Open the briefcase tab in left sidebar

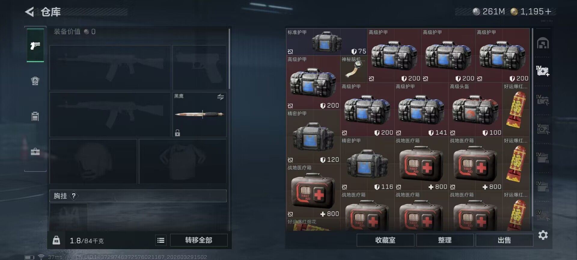(35, 152)
